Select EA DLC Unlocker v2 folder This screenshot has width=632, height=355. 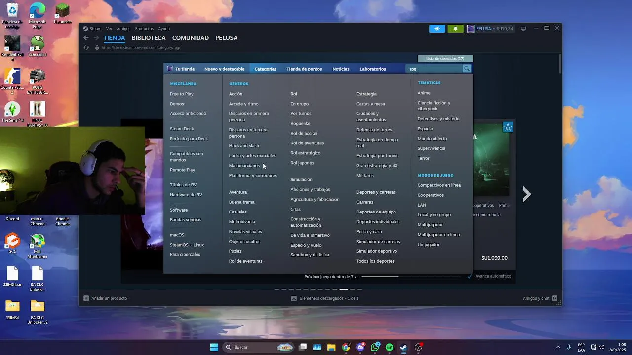pos(38,313)
